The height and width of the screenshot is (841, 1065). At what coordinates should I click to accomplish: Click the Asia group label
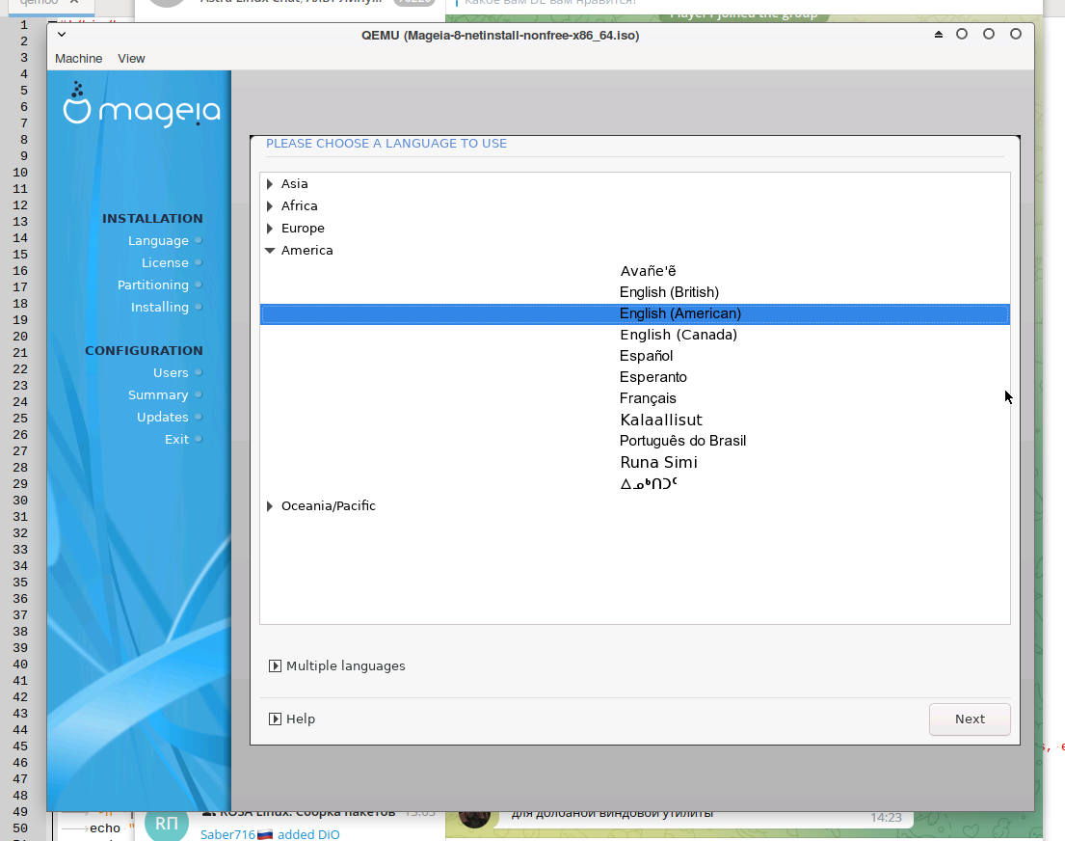pyautogui.click(x=294, y=183)
